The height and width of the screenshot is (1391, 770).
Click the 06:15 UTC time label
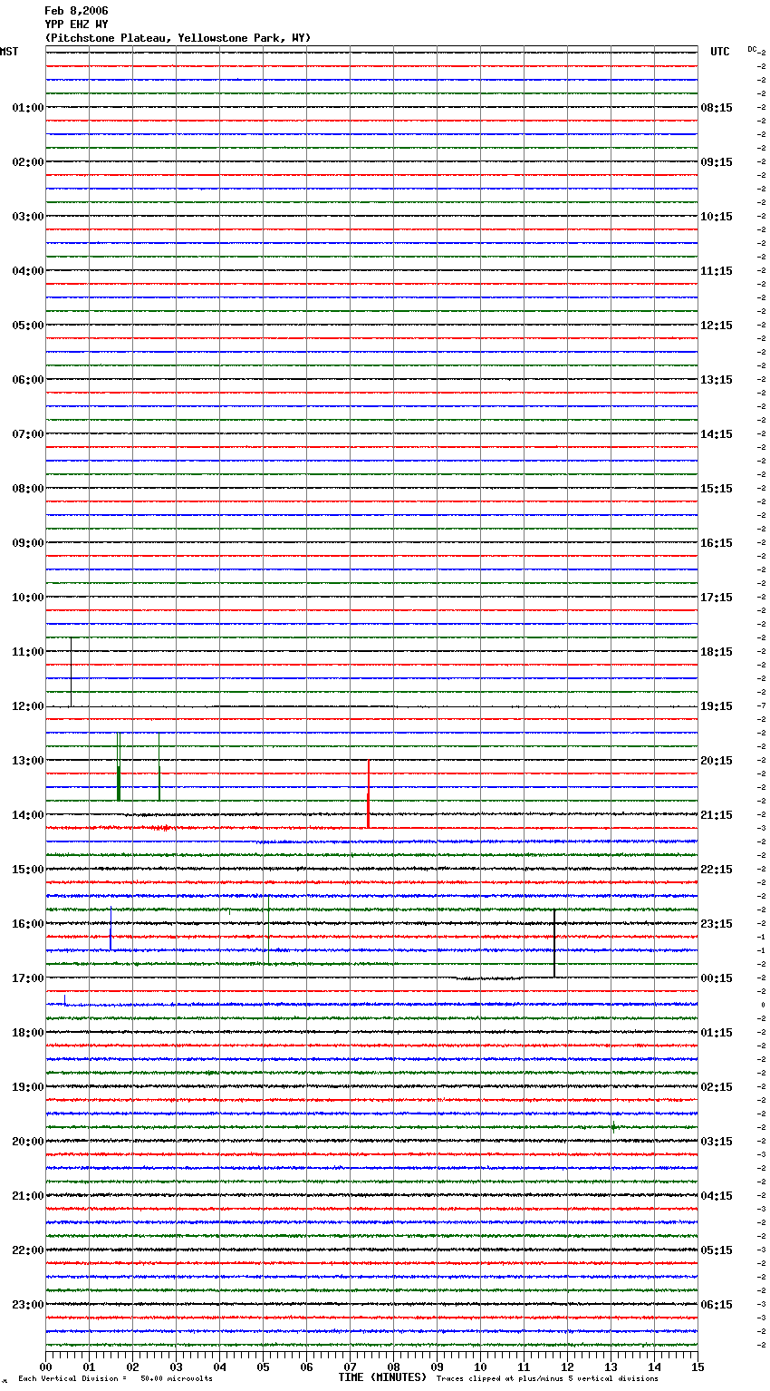pyautogui.click(x=717, y=1305)
